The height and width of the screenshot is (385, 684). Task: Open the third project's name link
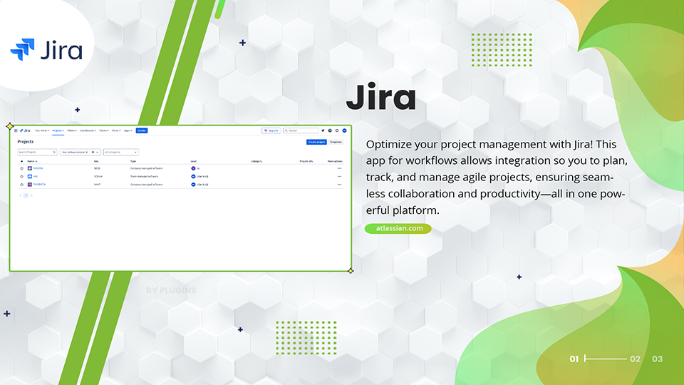[x=39, y=184]
